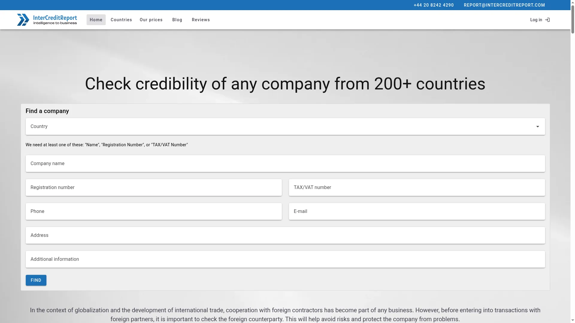This screenshot has height=323, width=575.
Task: Open the Country dropdown arrow
Action: 538,127
